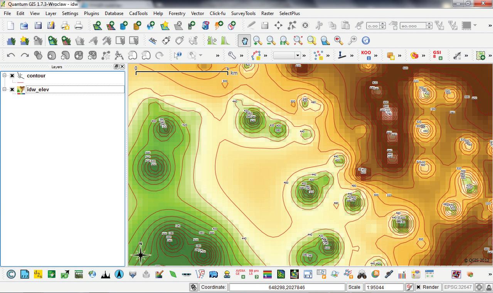Click the Save Project floppy icon
The width and height of the screenshot is (493, 293).
pos(38,26)
